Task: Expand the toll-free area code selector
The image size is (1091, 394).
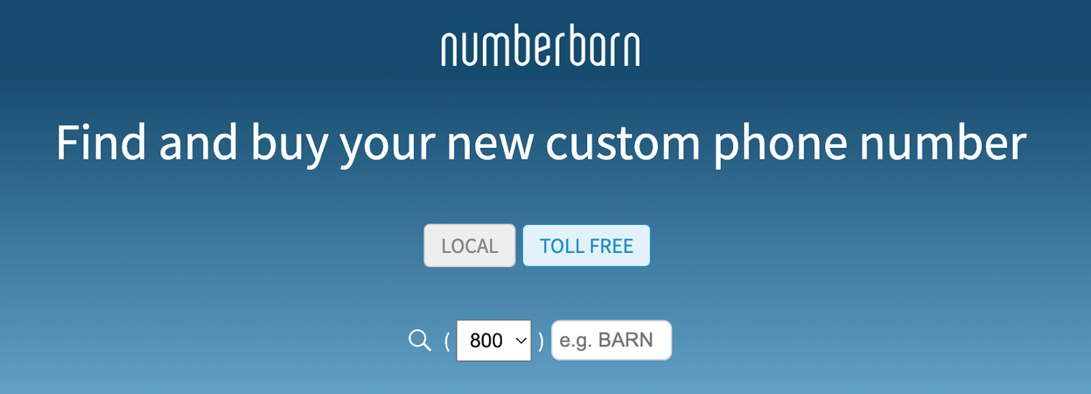Action: coord(494,340)
